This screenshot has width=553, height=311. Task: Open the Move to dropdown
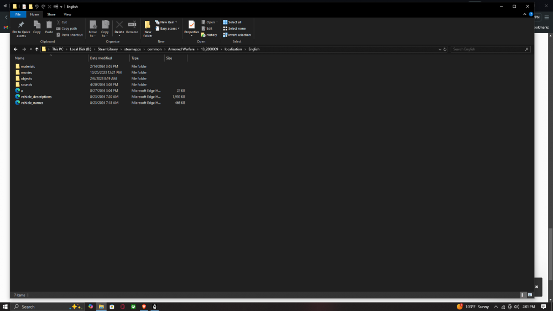pos(93,29)
